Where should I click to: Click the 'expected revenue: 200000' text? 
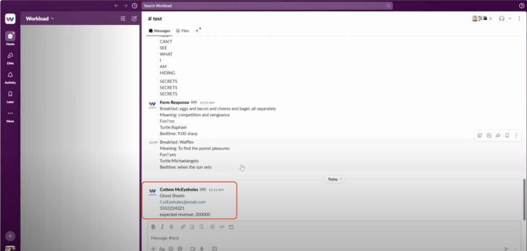(185, 214)
